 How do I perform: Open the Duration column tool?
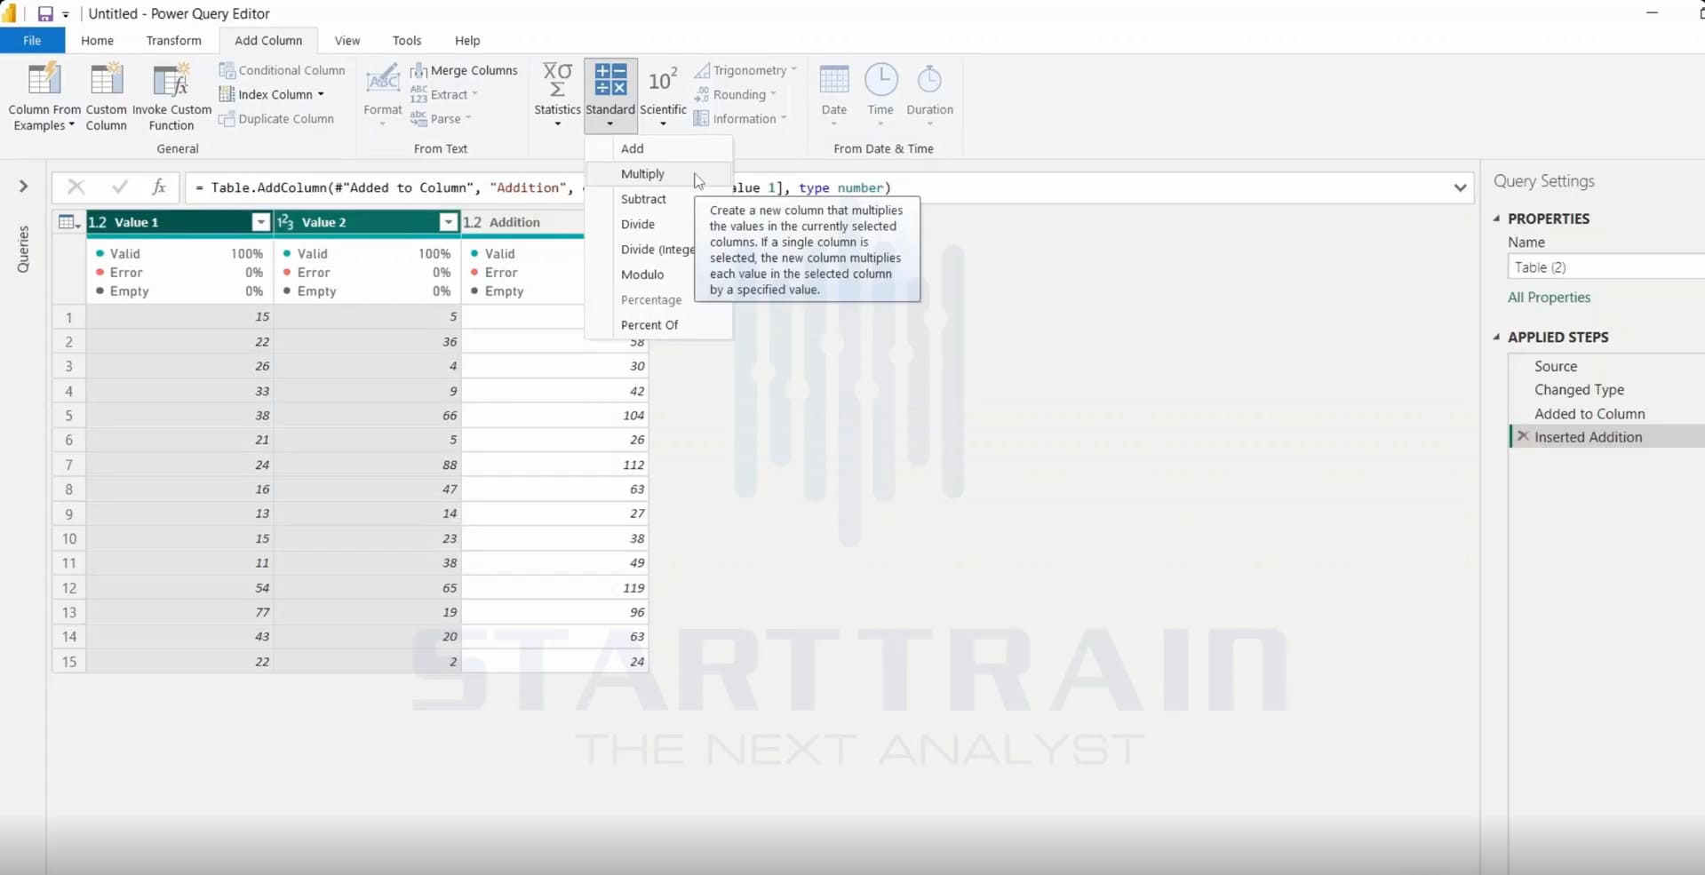coord(929,93)
